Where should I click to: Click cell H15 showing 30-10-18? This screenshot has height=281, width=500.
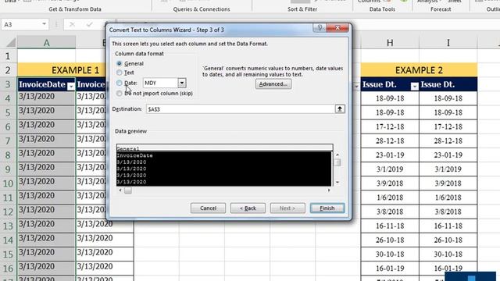(x=390, y=254)
